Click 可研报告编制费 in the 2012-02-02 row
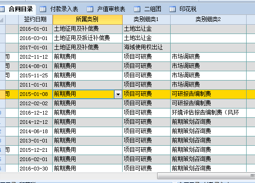 point(208,103)
